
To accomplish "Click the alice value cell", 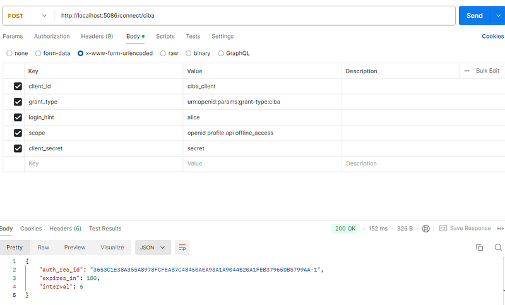I will click(x=262, y=117).
